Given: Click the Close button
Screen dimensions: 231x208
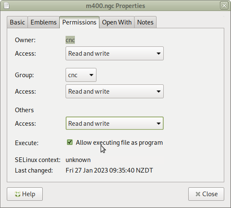Looking at the screenshot, I should tap(206, 194).
